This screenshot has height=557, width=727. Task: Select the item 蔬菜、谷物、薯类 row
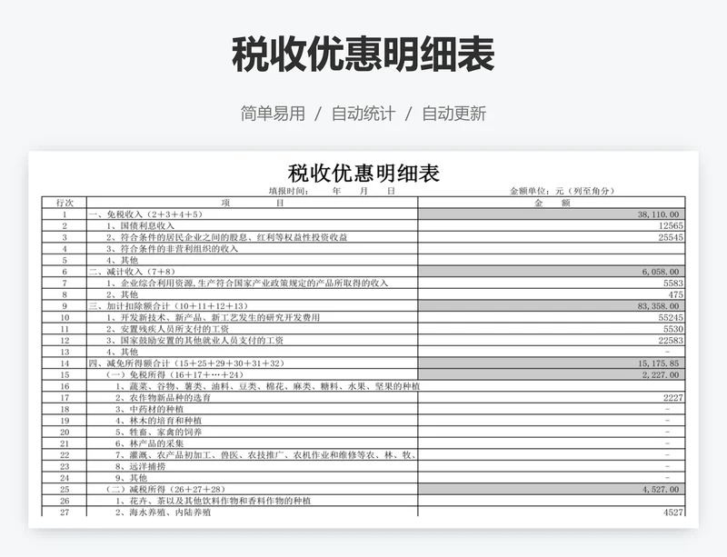click(253, 386)
